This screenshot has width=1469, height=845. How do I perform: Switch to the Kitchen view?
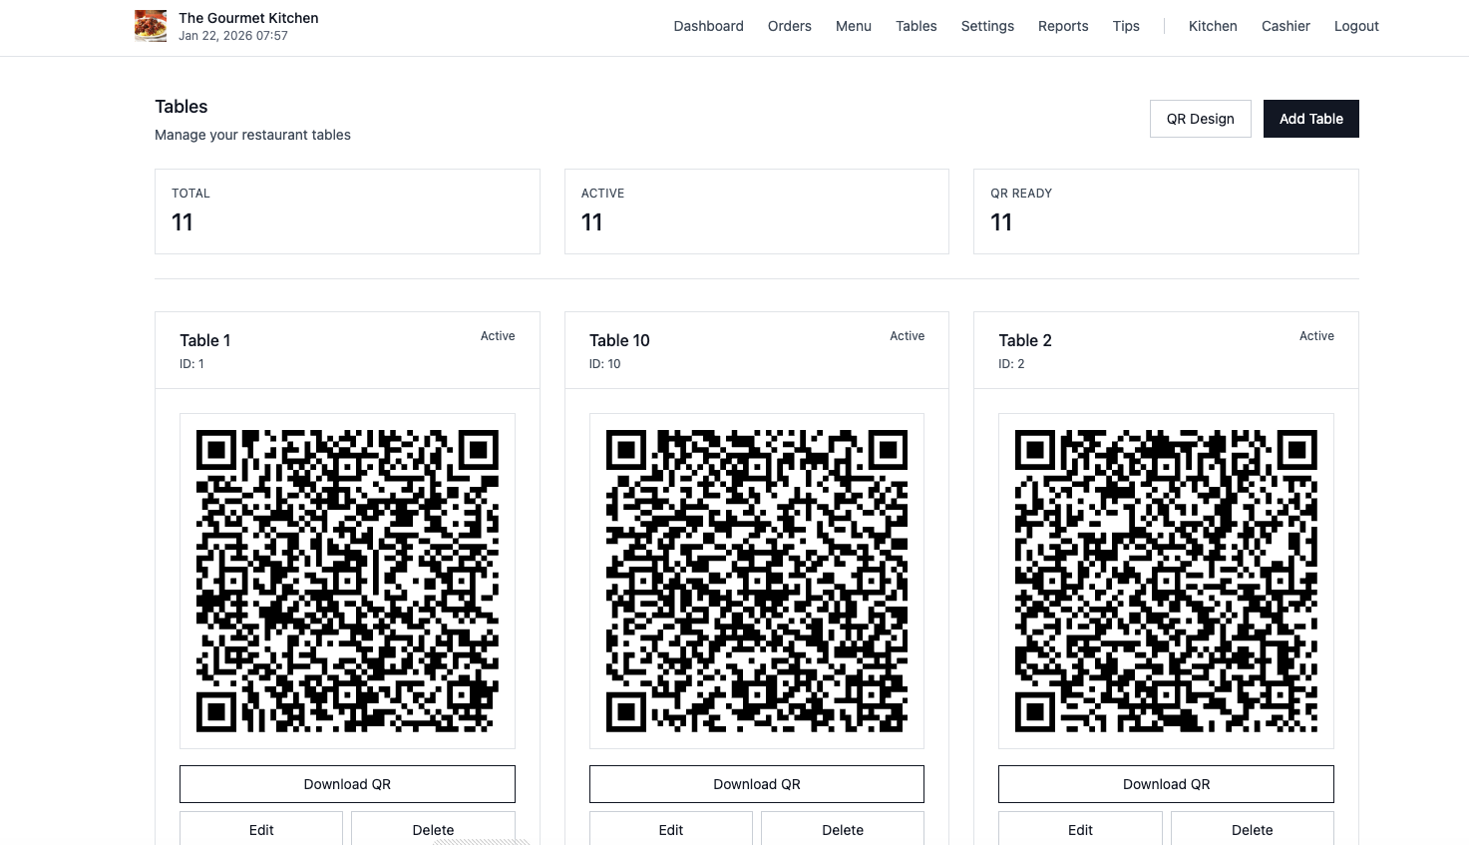[1212, 26]
